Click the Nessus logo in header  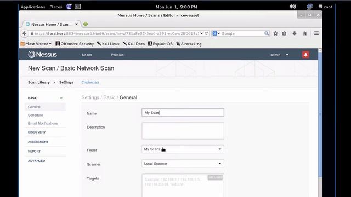[42, 55]
